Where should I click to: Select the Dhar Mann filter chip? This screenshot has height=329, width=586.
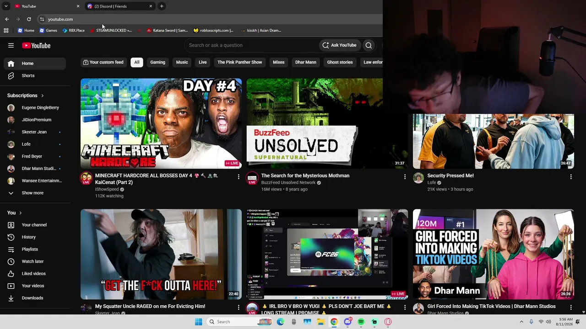pyautogui.click(x=306, y=62)
